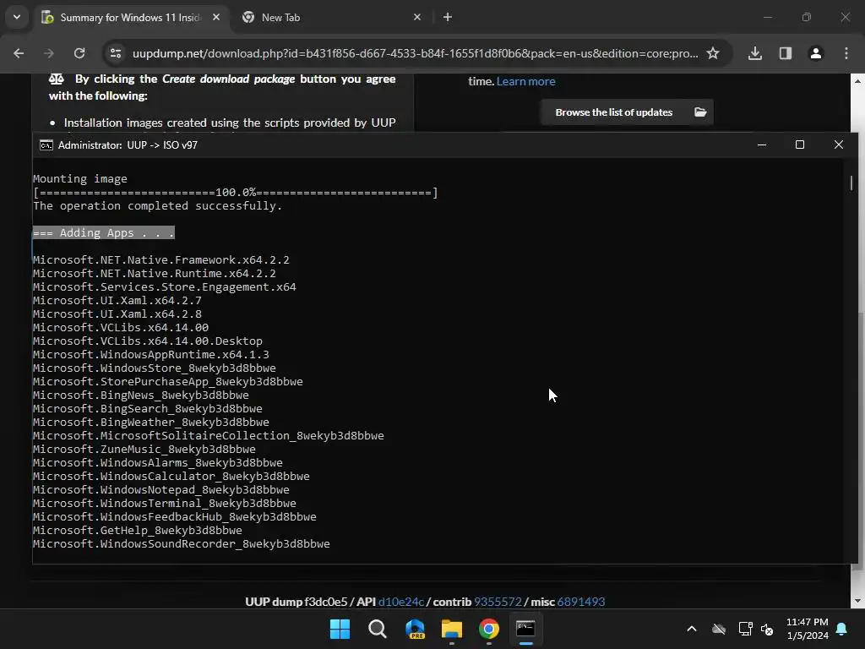The image size is (865, 649).
Task: Click the browser page scrollbar up arrow
Action: click(857, 81)
